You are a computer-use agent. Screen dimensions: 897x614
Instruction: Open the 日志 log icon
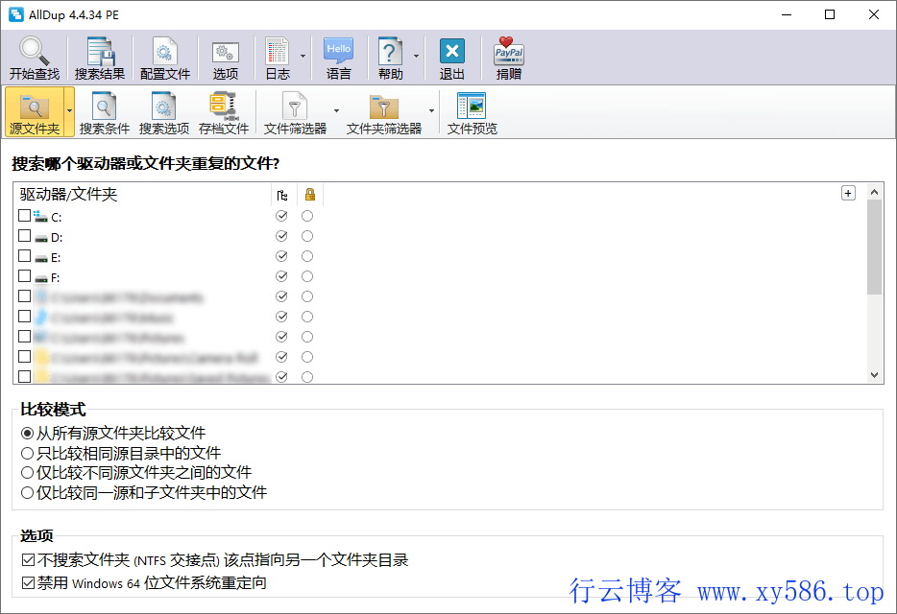(278, 58)
